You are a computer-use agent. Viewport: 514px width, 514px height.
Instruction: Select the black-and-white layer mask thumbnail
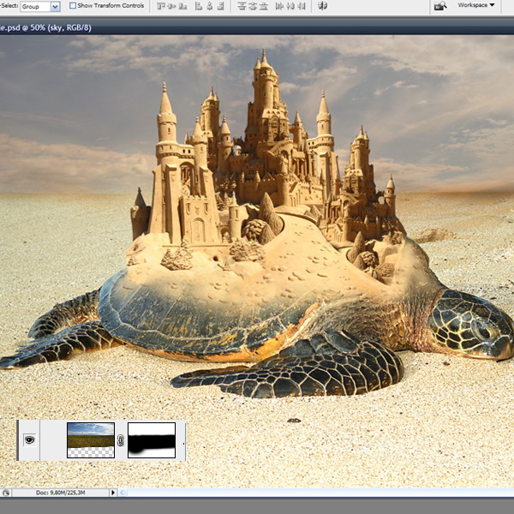coord(152,440)
